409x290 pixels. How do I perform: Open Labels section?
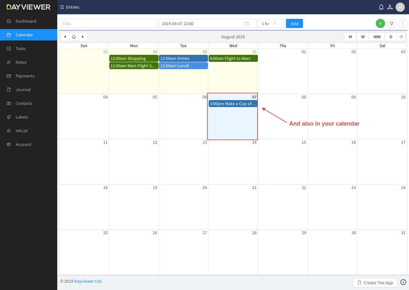(29, 117)
